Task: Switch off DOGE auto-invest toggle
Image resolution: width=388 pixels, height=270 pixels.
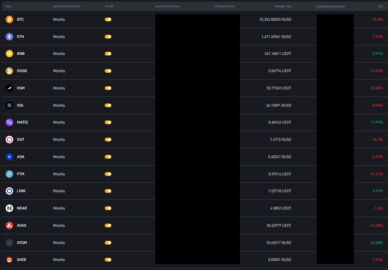Action: click(108, 71)
